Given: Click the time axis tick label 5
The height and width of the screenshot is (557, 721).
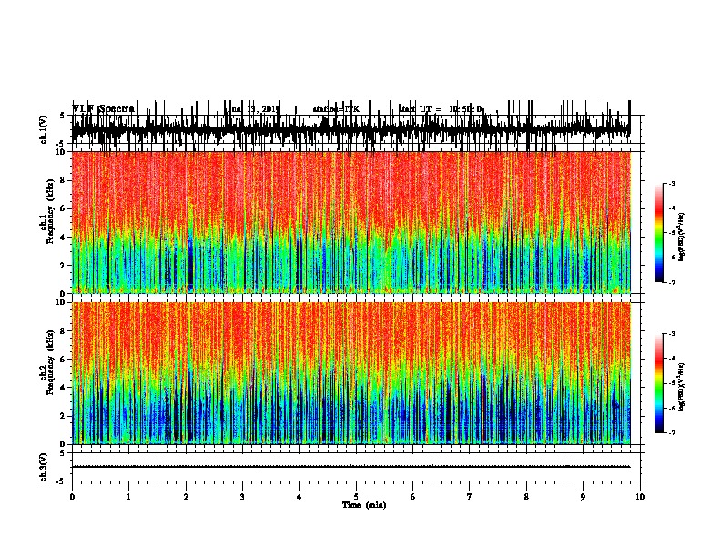Looking at the screenshot, I should 356,497.
